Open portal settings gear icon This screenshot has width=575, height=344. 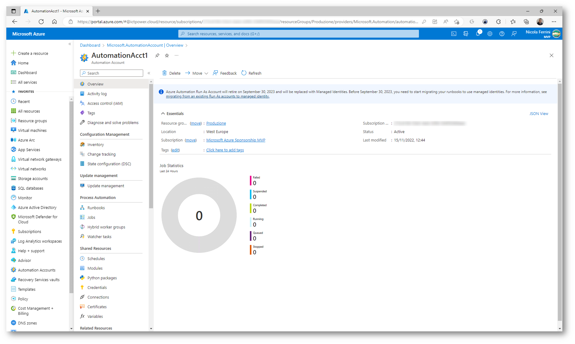[x=490, y=34]
